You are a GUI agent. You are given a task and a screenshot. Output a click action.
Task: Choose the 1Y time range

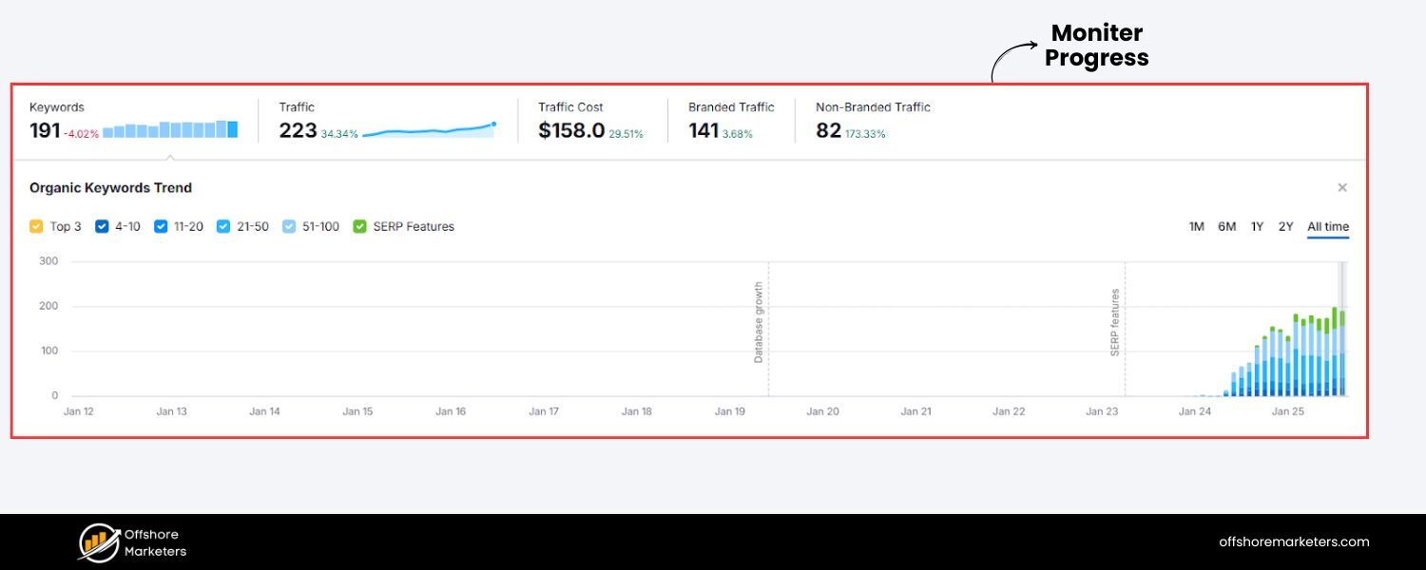[1257, 227]
